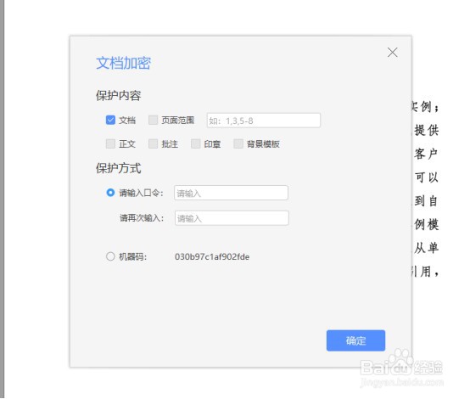Tick the 批注 checkbox

point(154,143)
